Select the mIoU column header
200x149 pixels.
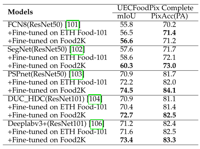point(126,16)
